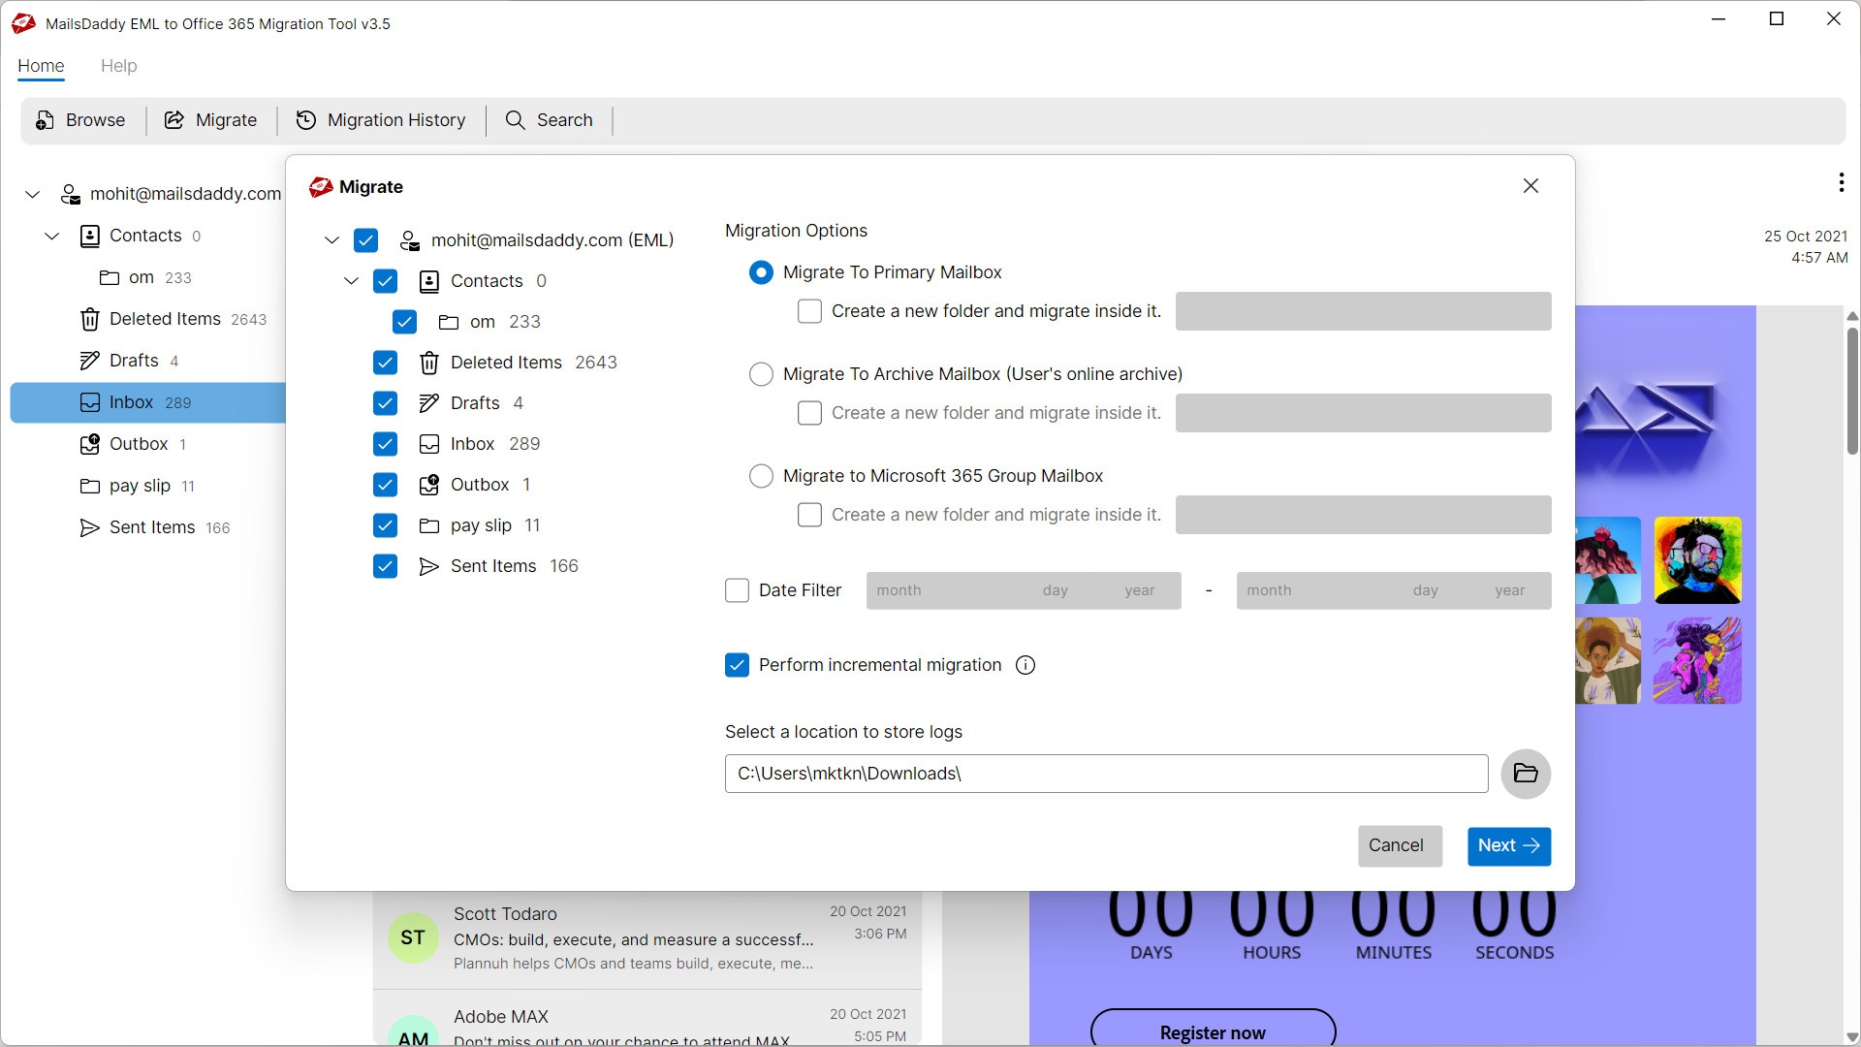
Task: Select Migrate To Primary Mailbox radio button
Action: tap(761, 272)
